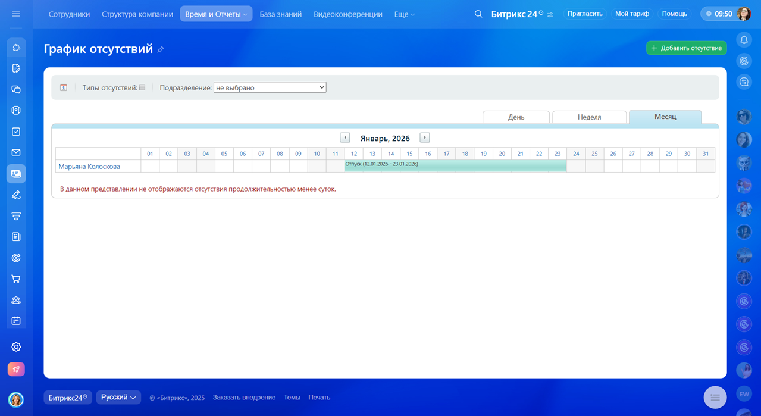Image resolution: width=761 pixels, height=416 pixels.
Task: Click "Добавить отсутствие" button
Action: click(x=686, y=48)
